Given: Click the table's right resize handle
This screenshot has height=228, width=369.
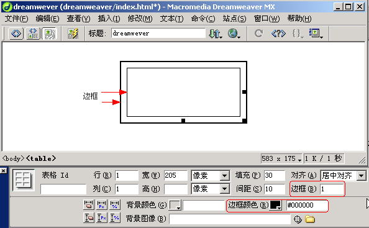Looking at the screenshot, I should point(245,92).
